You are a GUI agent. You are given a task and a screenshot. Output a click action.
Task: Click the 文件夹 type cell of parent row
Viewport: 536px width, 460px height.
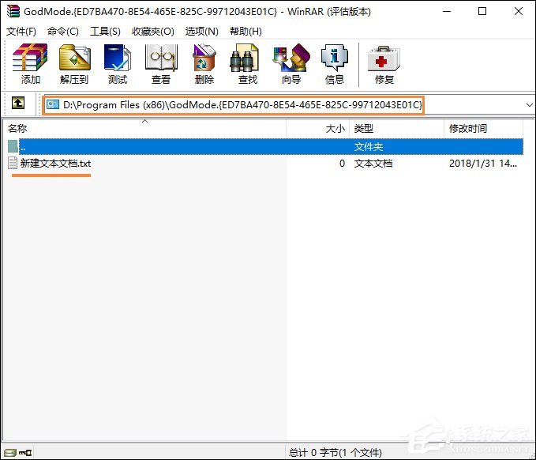(x=369, y=147)
